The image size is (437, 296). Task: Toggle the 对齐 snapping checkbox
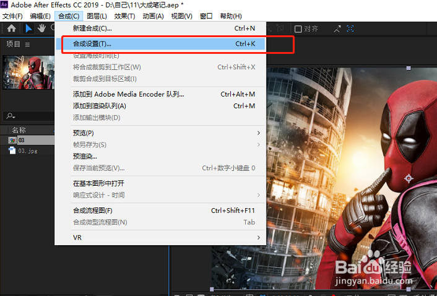tap(298, 28)
